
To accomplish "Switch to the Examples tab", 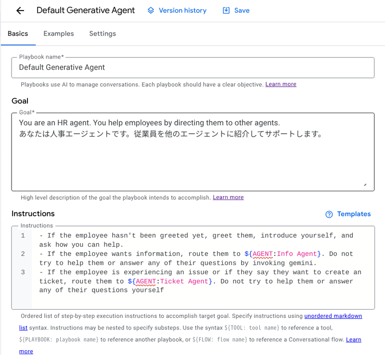I will point(59,34).
